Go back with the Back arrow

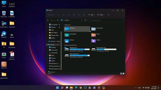point(48,20)
